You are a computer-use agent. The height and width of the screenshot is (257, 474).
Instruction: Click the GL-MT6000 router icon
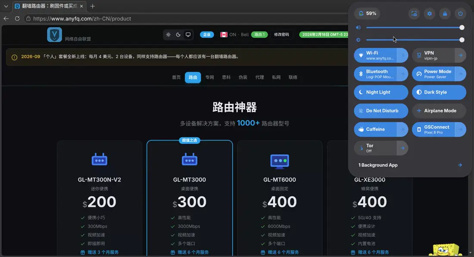tap(280, 161)
